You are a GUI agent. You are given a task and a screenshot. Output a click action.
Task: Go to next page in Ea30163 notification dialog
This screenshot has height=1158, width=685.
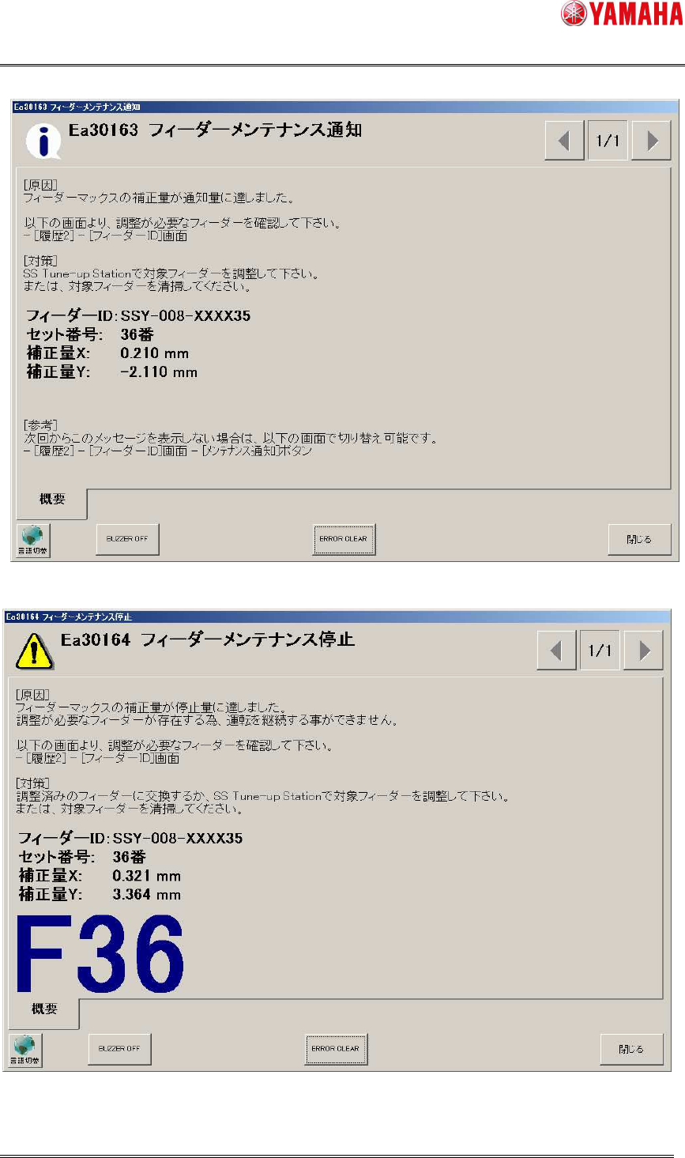pyautogui.click(x=652, y=141)
